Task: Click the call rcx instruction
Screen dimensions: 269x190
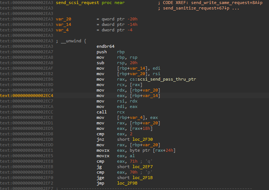Action: (x=110, y=112)
